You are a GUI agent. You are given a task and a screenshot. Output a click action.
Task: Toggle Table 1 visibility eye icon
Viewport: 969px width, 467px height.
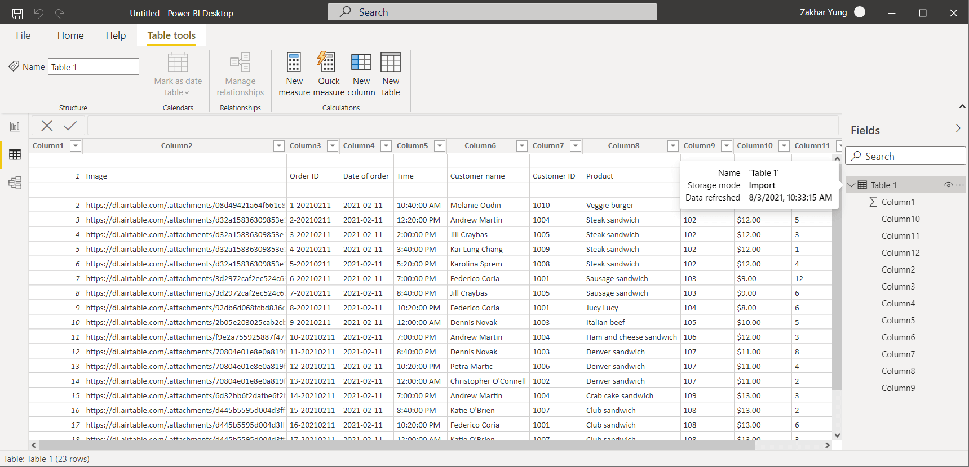pyautogui.click(x=949, y=185)
